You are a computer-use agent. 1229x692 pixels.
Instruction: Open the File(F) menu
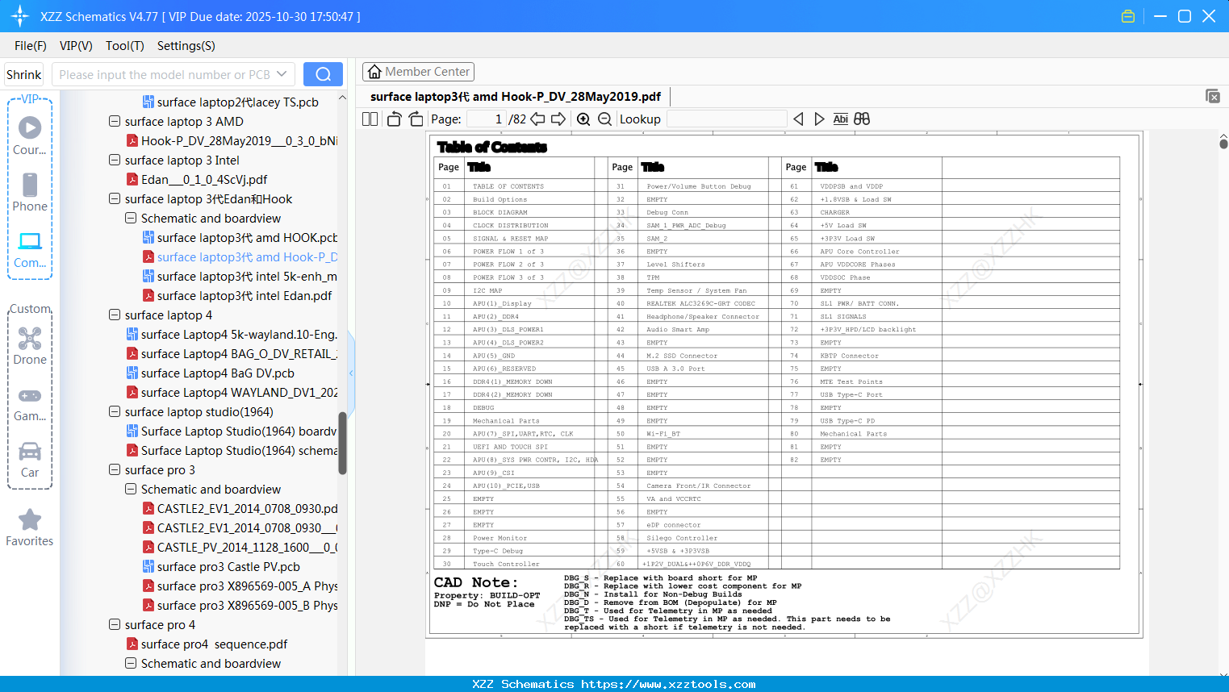31,46
